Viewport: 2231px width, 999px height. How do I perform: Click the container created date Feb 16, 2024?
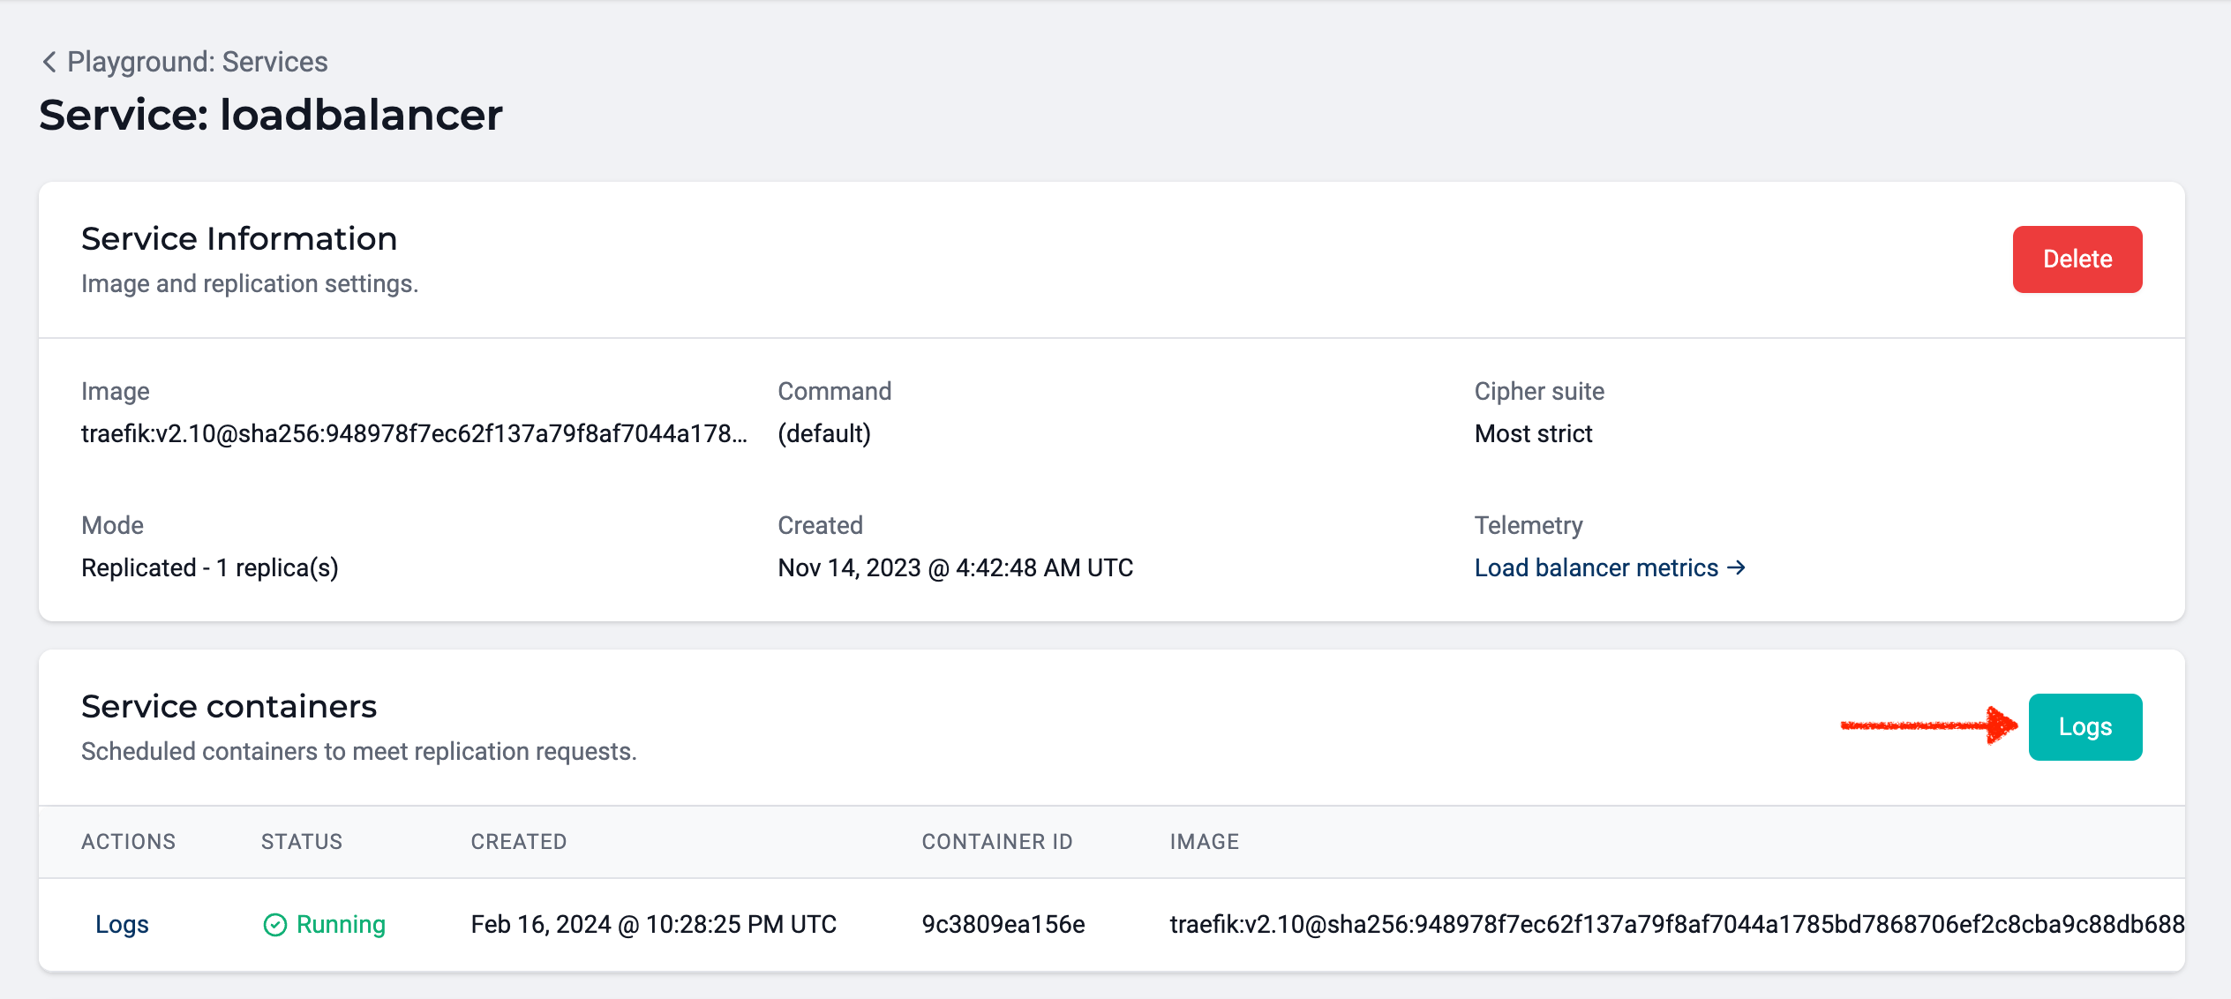pos(653,924)
